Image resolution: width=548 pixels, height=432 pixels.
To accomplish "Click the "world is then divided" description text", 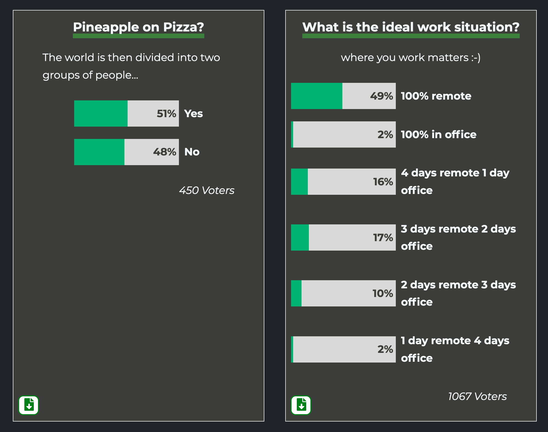I will [x=131, y=66].
